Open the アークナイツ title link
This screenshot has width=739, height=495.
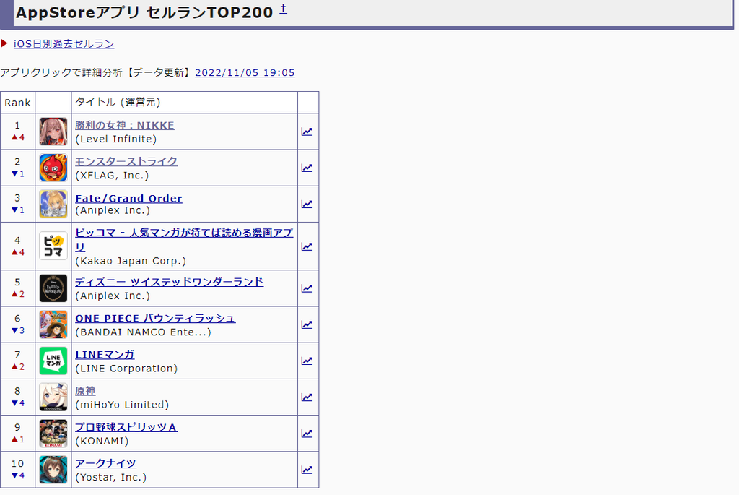105,463
